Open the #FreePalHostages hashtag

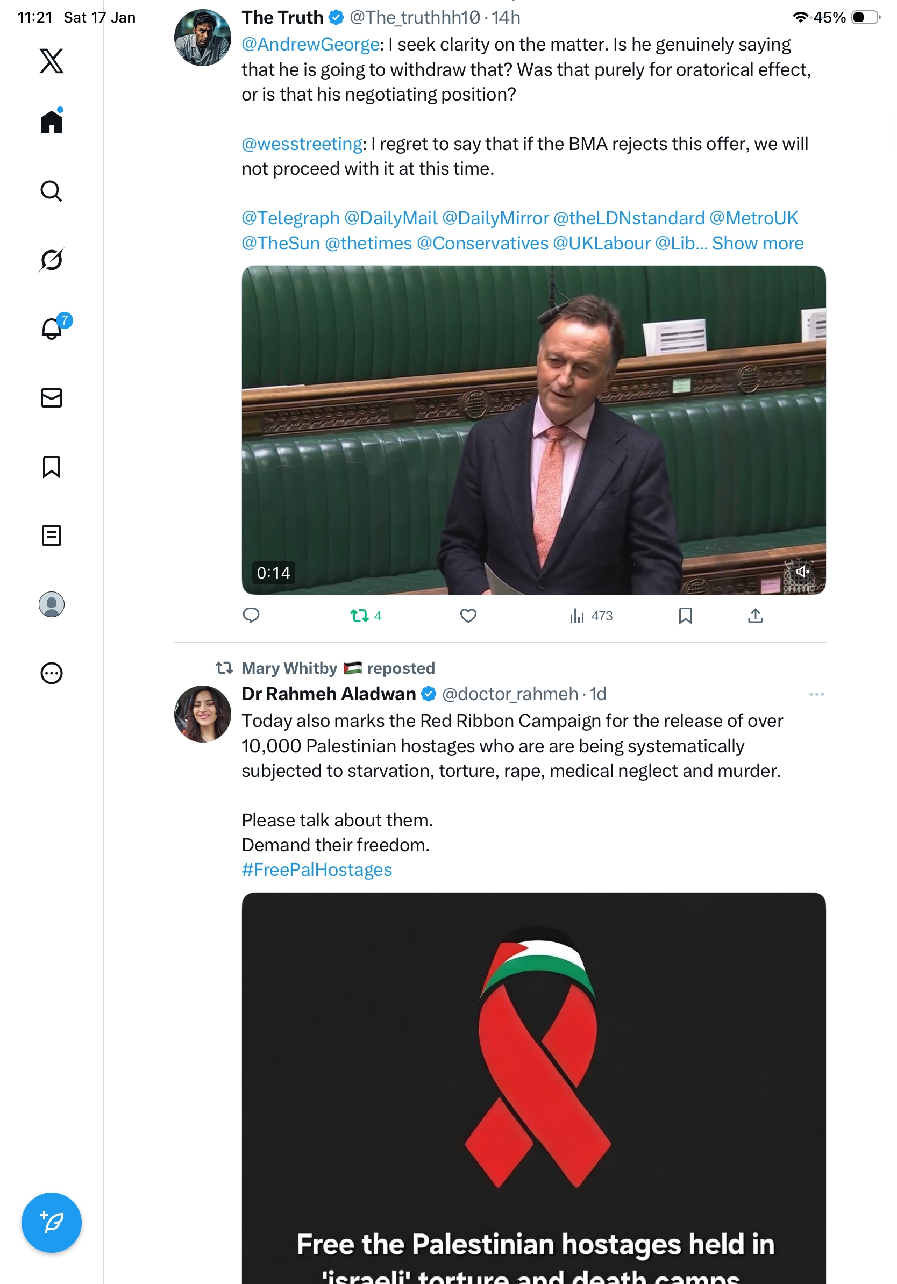coord(317,869)
